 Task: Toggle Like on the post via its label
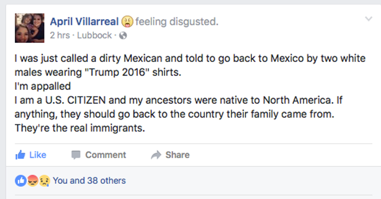click(x=38, y=155)
